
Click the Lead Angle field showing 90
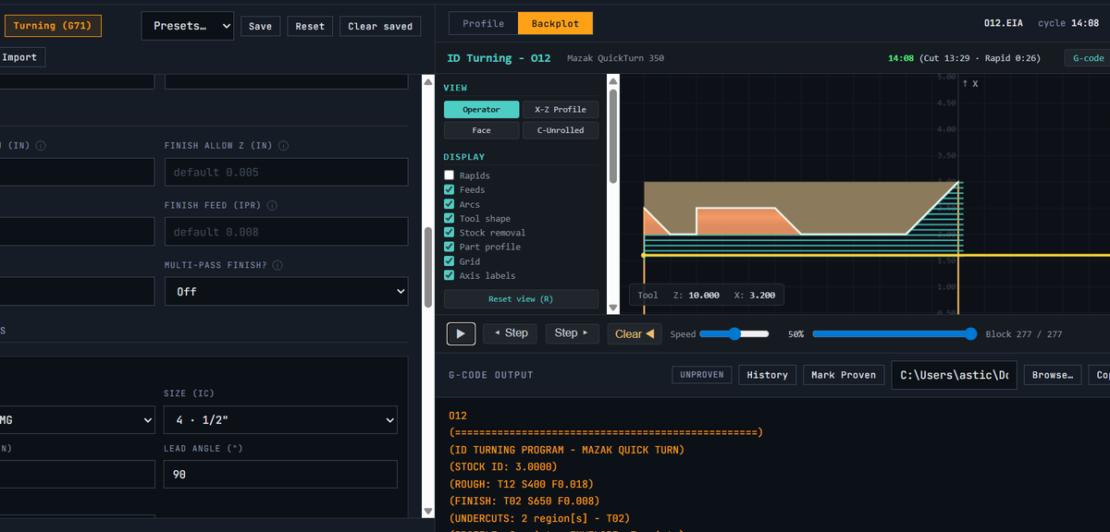tap(280, 475)
